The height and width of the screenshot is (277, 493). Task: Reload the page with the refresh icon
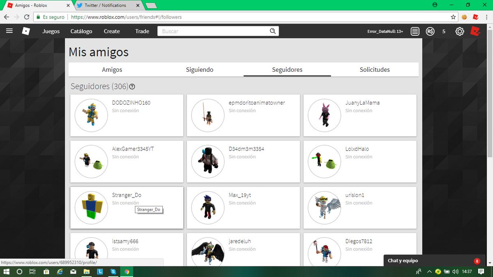point(27,17)
